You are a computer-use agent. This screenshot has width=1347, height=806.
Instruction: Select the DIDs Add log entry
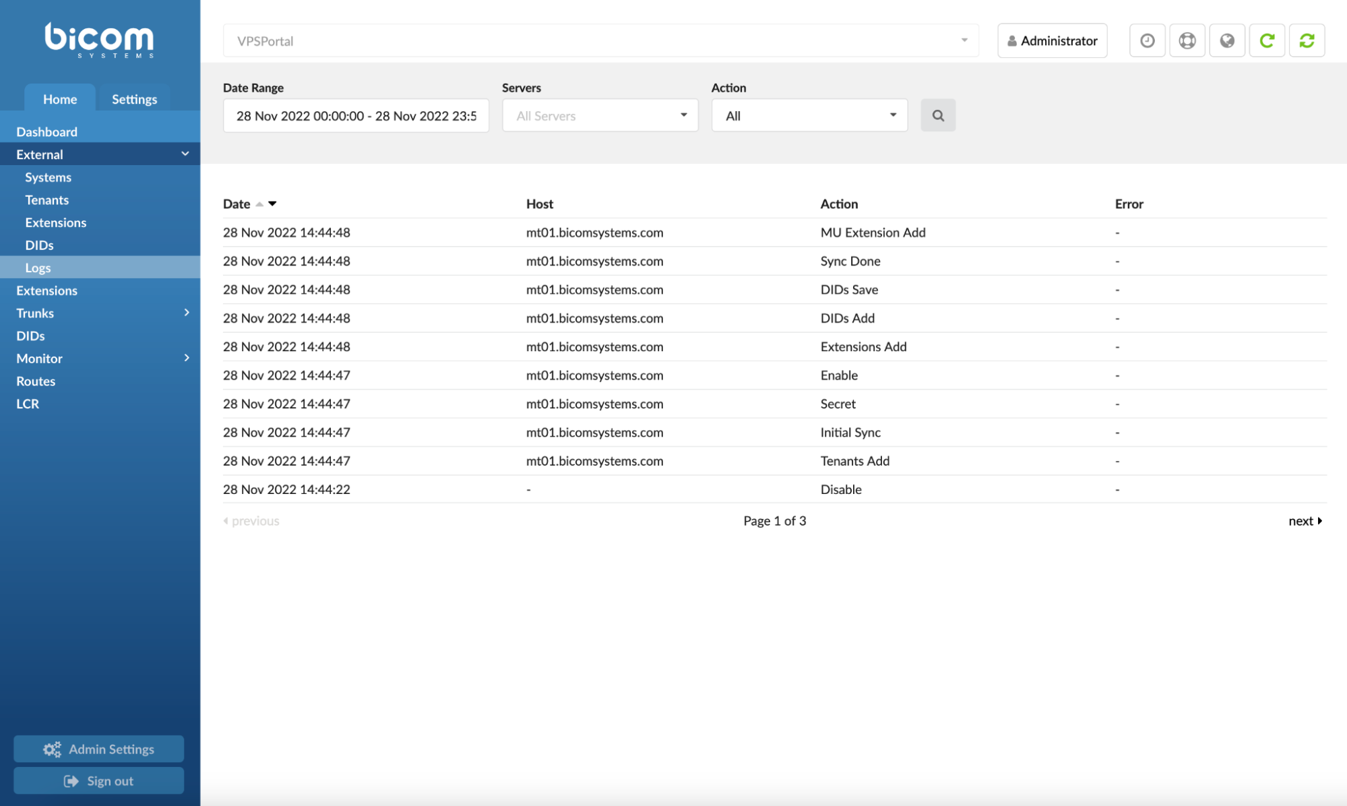click(x=775, y=317)
